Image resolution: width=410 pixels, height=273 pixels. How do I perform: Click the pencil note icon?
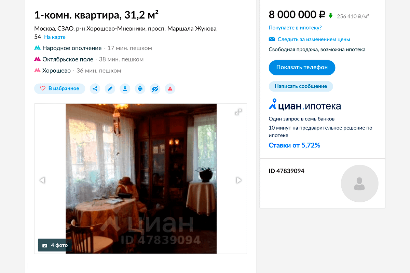click(110, 89)
